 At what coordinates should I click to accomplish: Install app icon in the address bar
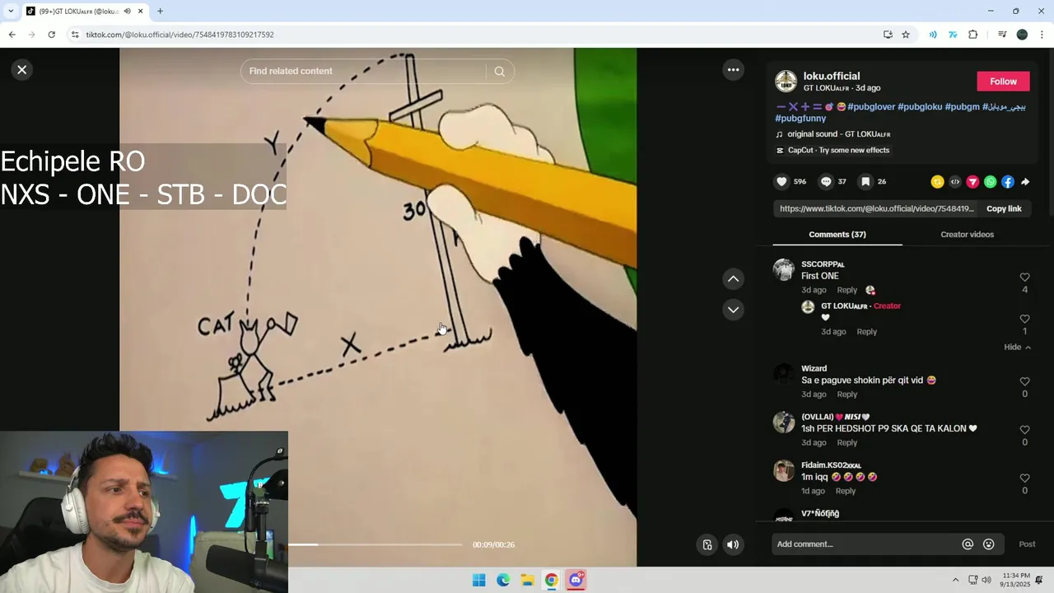point(888,35)
